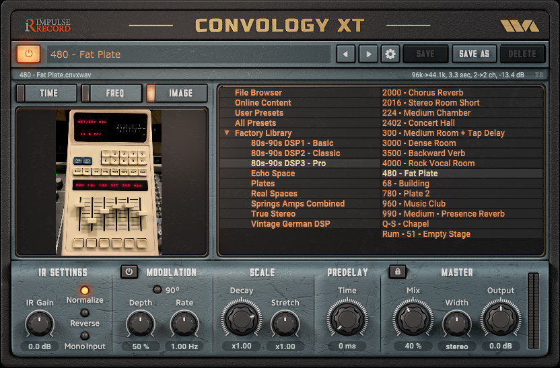The image size is (560, 368).
Task: Click the 0.0 dB IR Gain value field
Action: pyautogui.click(x=39, y=346)
